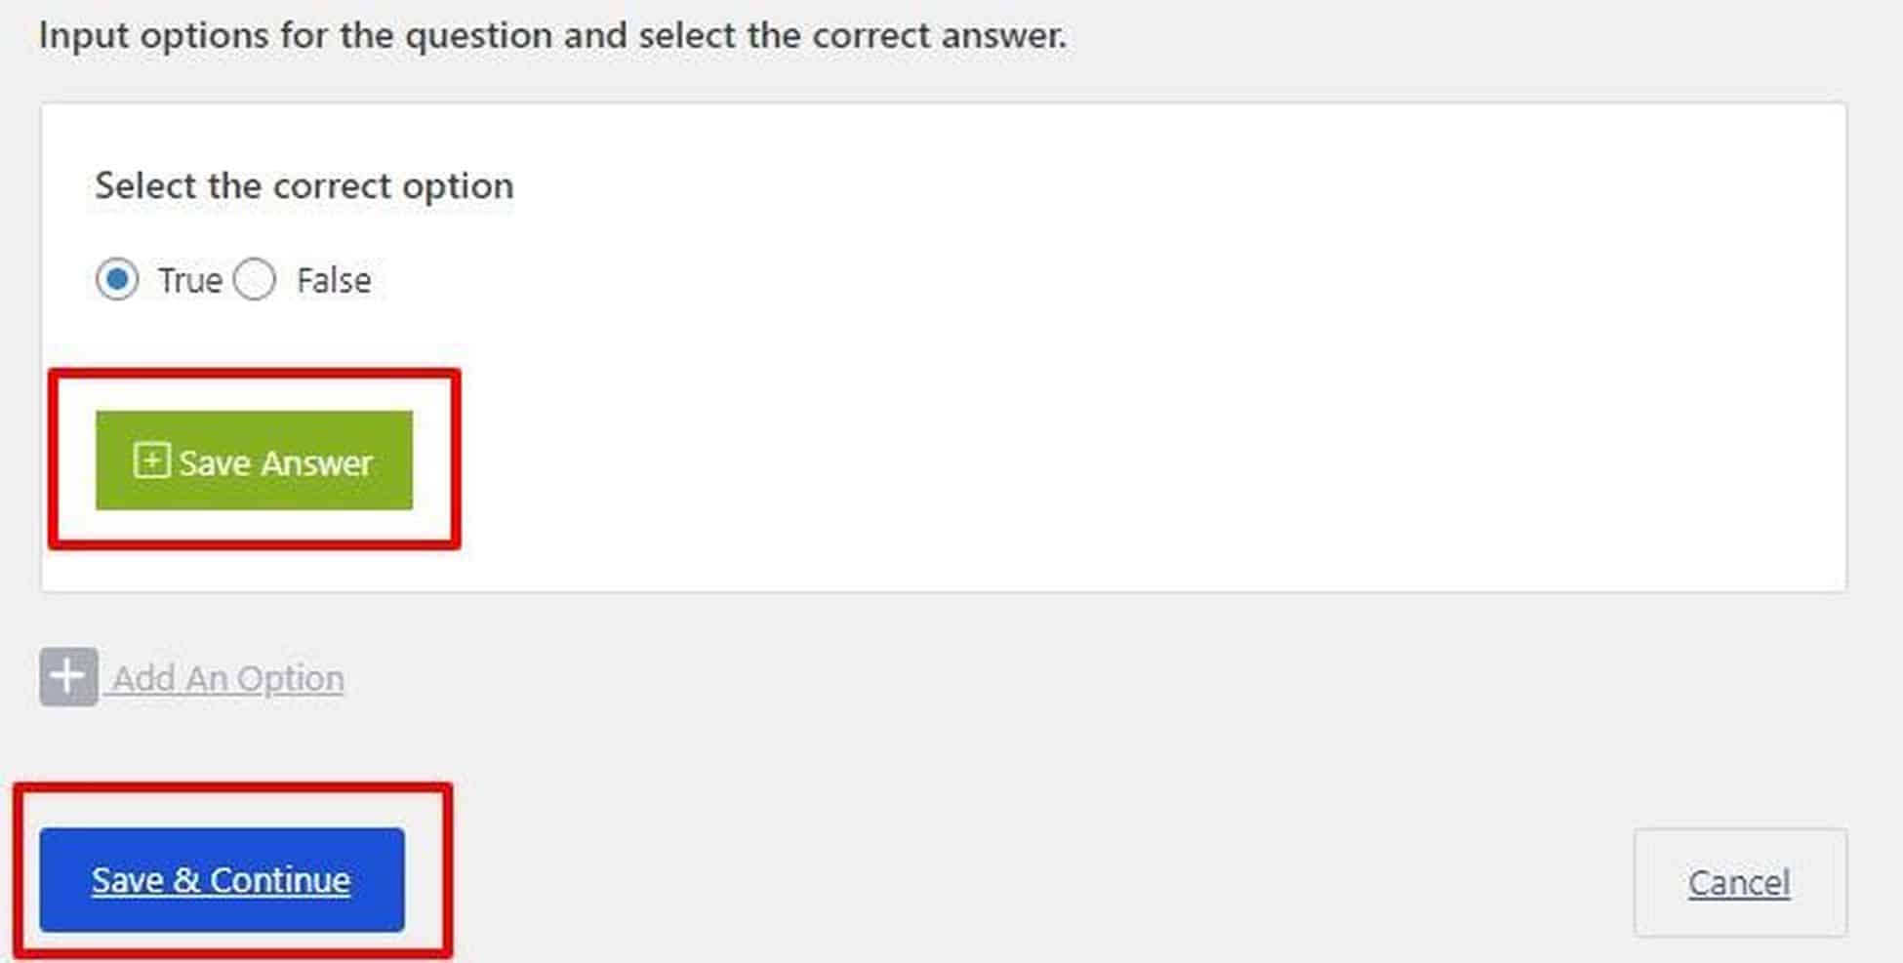
Task: Click the plus icon inside Save Answer
Action: tap(151, 461)
